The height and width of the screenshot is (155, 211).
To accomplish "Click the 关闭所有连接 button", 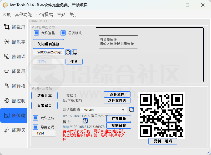I will click(48, 44).
